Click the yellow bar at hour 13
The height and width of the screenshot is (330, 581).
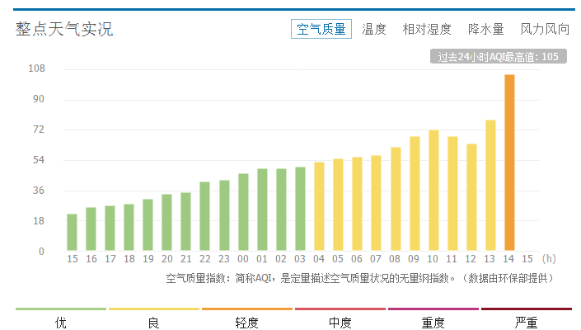[490, 186]
